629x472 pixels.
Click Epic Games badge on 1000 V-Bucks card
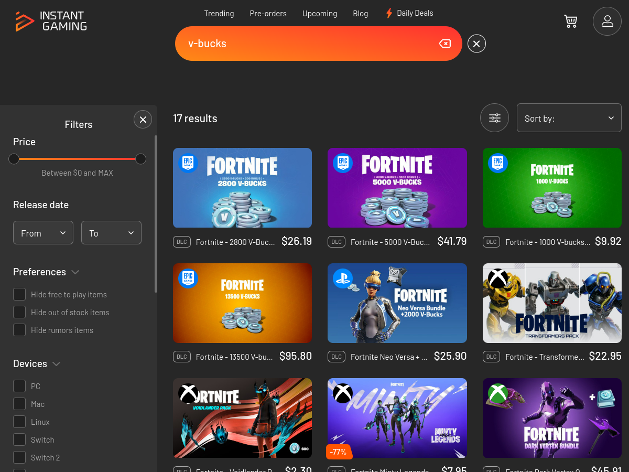tap(497, 163)
